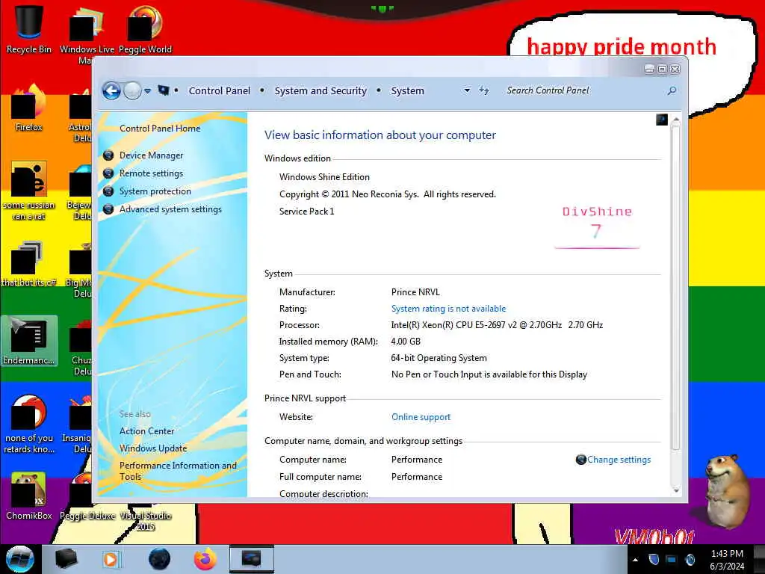This screenshot has width=765, height=574.
Task: Click shield icon beside Advanced system settings
Action: tap(108, 209)
